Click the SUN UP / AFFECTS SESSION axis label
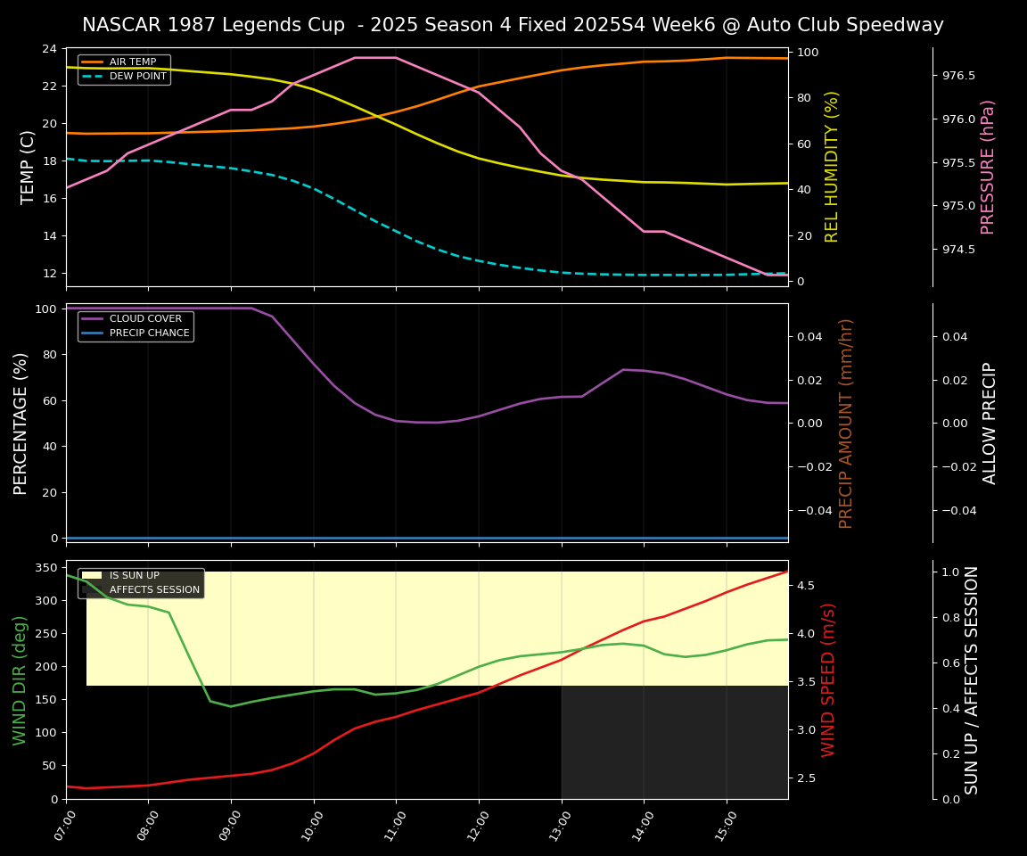The width and height of the screenshot is (1027, 856). pyautogui.click(x=972, y=679)
